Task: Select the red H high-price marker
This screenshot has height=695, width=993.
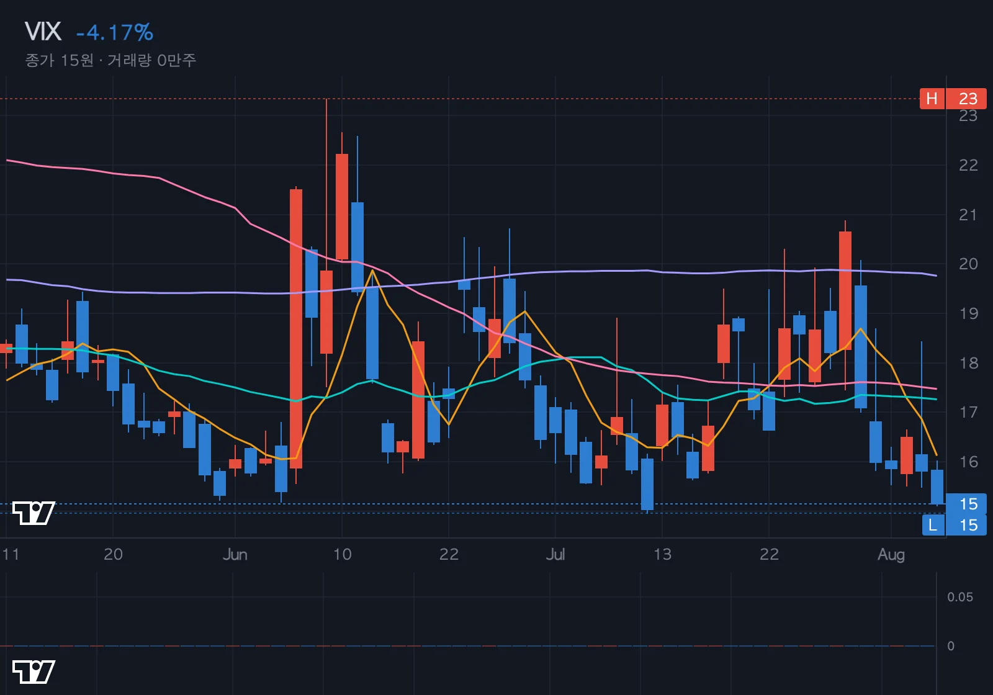Action: tap(953, 99)
